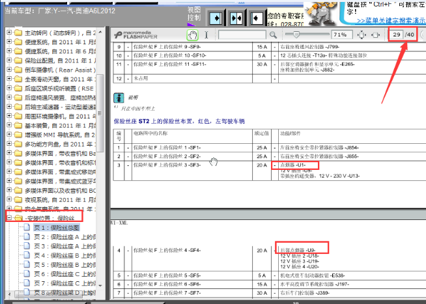The width and height of the screenshot is (426, 304).
Task: Expand the 后轴主减速器 - 运动型差速 node
Action: click(x=9, y=106)
